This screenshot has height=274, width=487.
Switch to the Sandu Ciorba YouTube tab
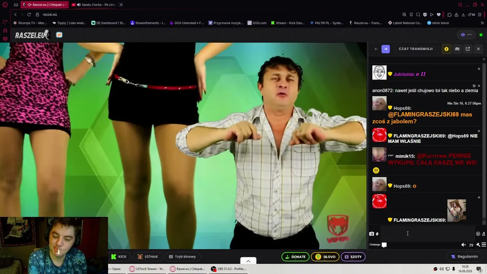coord(93,5)
